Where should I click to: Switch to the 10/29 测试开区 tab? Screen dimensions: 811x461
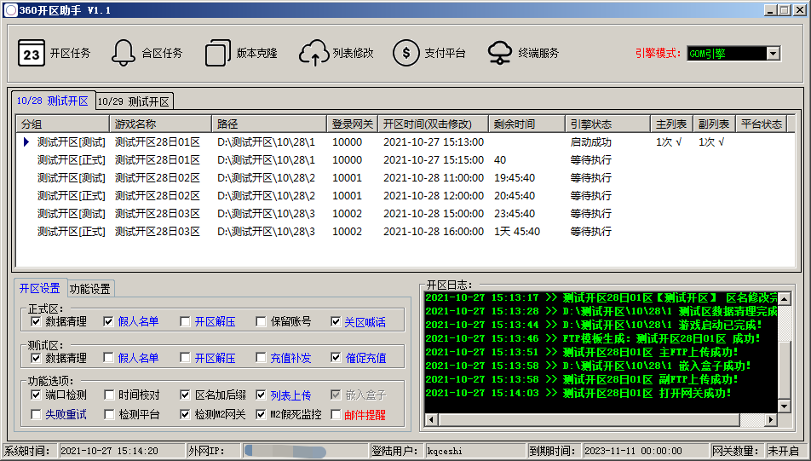(134, 101)
